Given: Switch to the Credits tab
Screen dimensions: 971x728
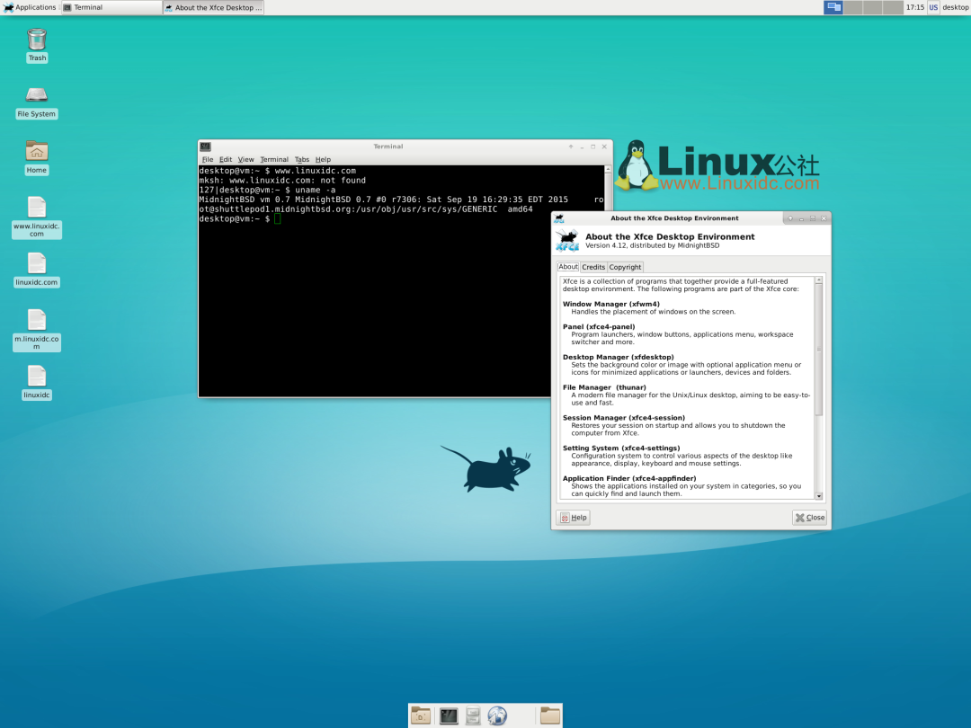Looking at the screenshot, I should tap(593, 266).
